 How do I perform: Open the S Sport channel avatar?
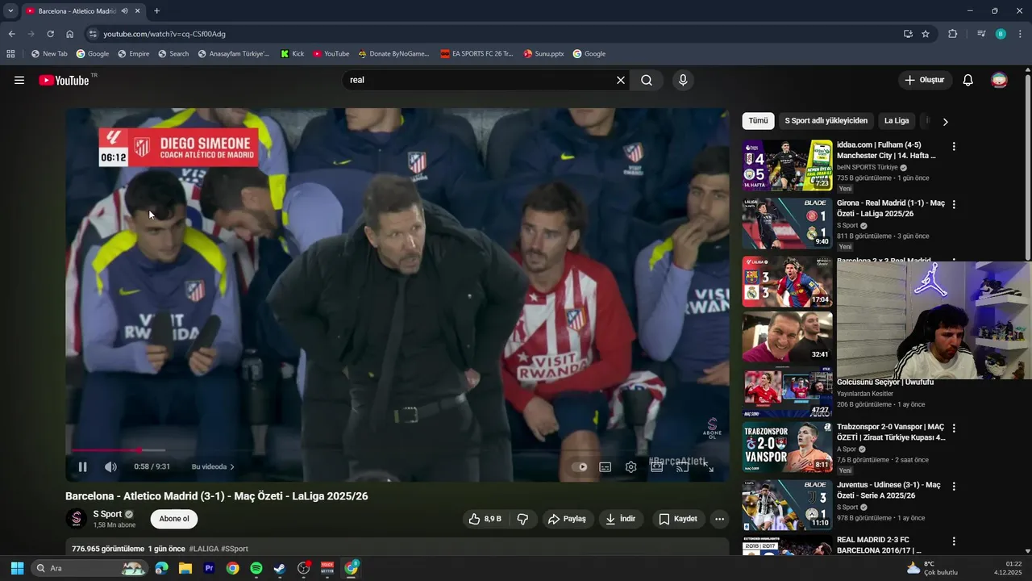click(76, 519)
